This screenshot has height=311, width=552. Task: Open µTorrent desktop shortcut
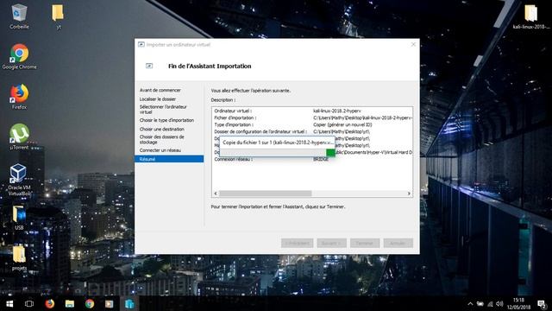click(19, 136)
